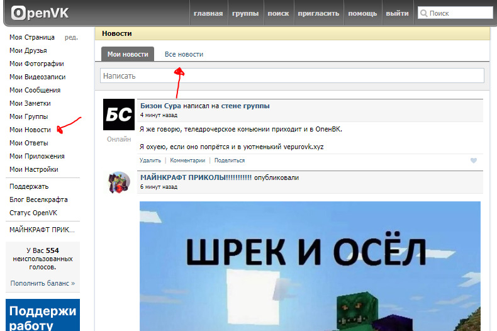Open Блог Веселкрафта link
Viewport: 497px width, 331px height.
[38, 199]
